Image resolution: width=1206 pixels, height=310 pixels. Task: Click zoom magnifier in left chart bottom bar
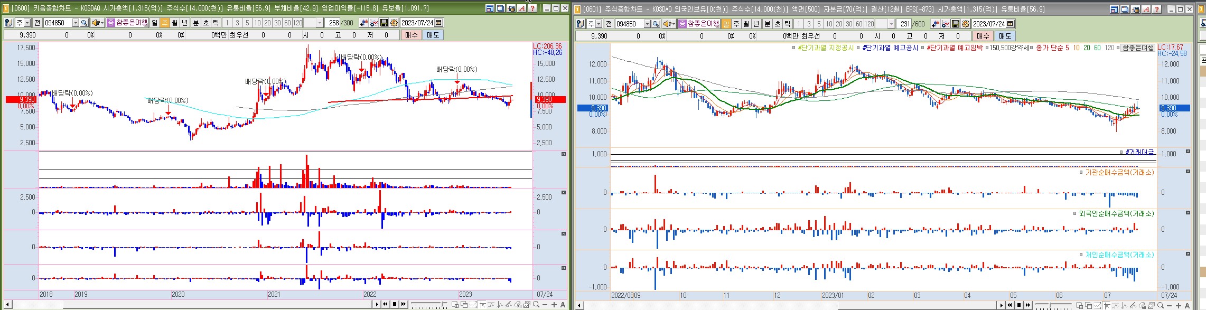[x=536, y=305]
